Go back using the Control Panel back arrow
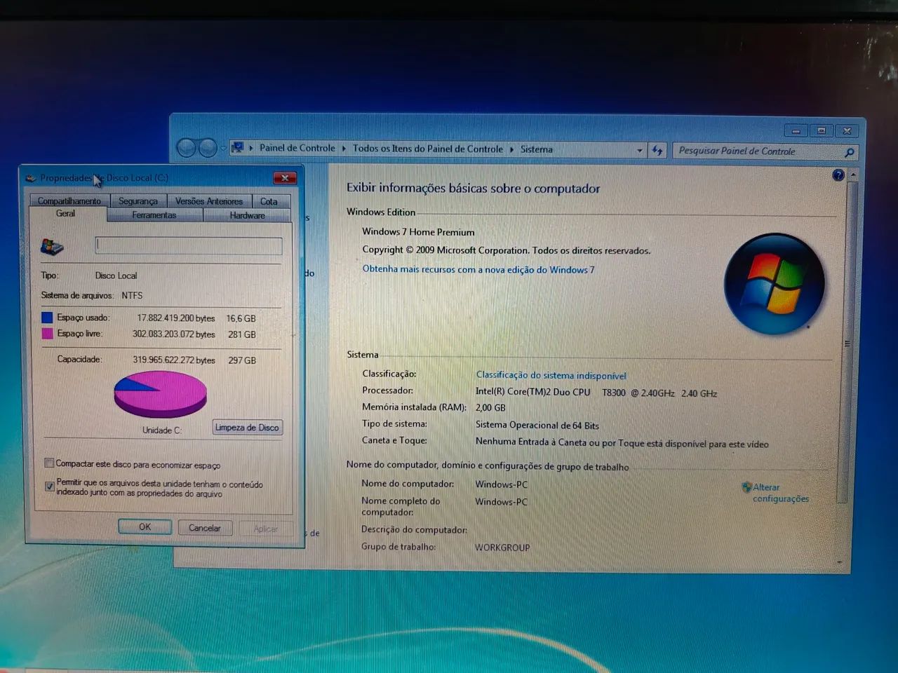This screenshot has width=898, height=673. (x=186, y=148)
